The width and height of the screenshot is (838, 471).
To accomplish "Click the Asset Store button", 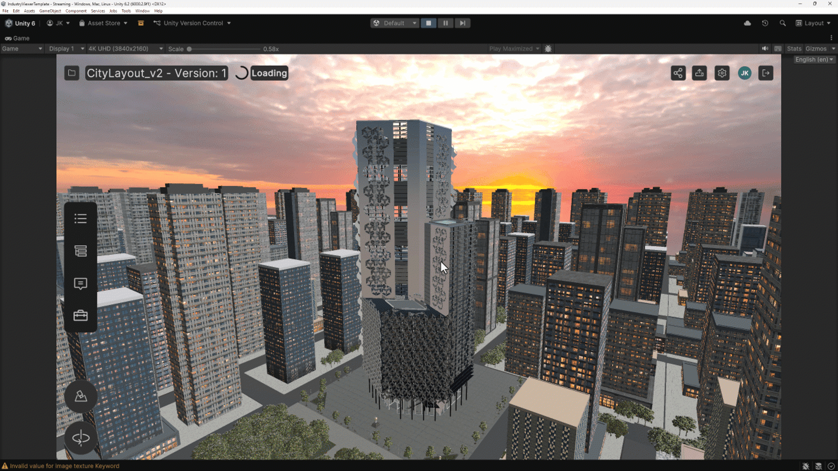I will [x=103, y=23].
